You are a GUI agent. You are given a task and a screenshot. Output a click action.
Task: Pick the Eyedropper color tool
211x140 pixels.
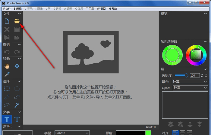click(x=7, y=74)
